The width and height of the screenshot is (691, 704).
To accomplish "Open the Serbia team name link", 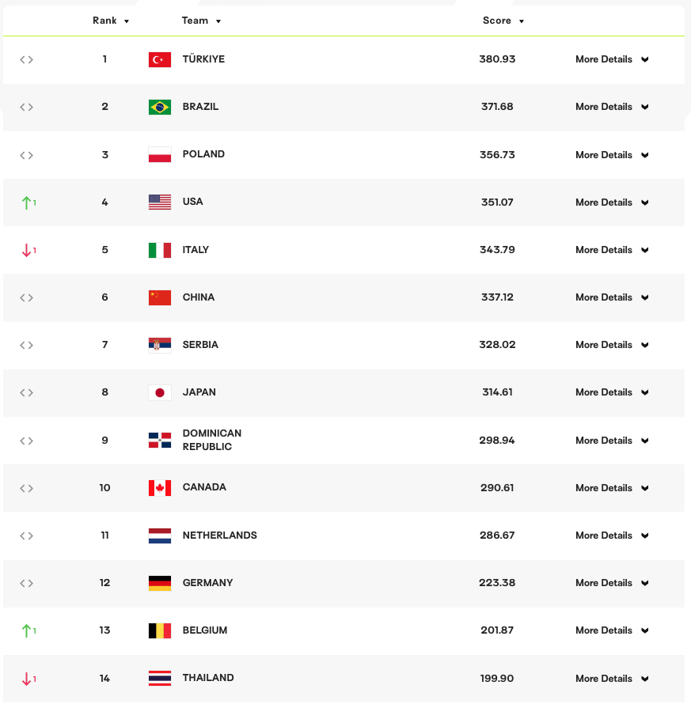I will pos(200,345).
